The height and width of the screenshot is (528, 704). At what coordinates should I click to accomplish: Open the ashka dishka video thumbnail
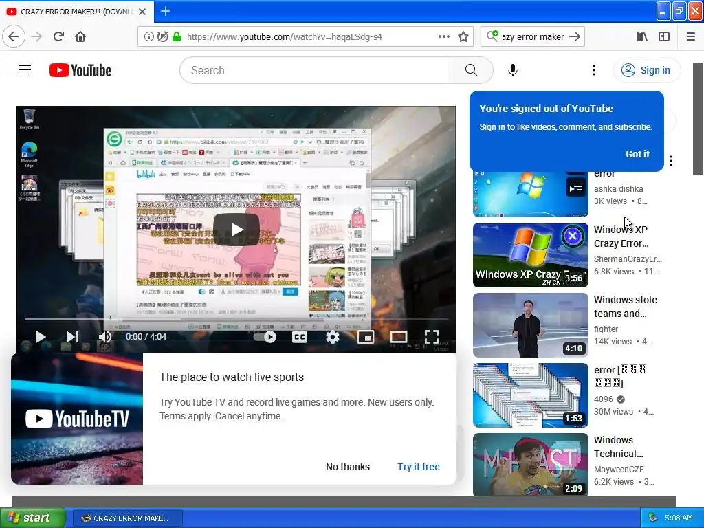[530, 195]
